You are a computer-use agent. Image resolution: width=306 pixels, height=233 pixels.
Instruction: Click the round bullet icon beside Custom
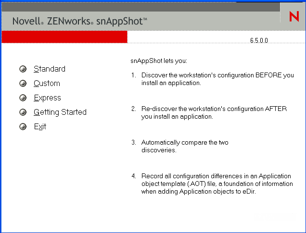(23, 84)
